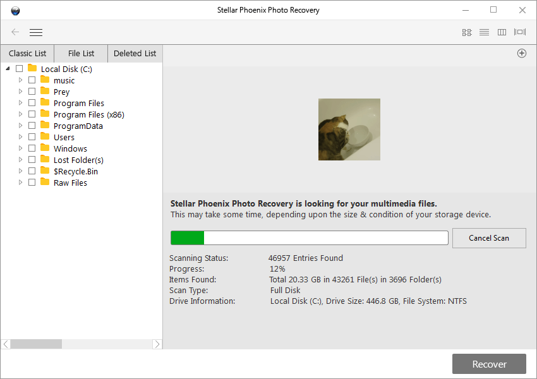Check the Local Disk (C:) checkbox

(x=19, y=68)
